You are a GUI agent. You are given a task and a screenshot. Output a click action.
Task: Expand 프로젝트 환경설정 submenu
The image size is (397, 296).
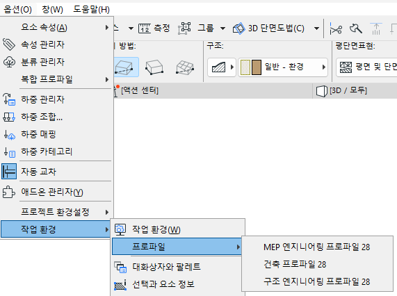[x=57, y=212]
